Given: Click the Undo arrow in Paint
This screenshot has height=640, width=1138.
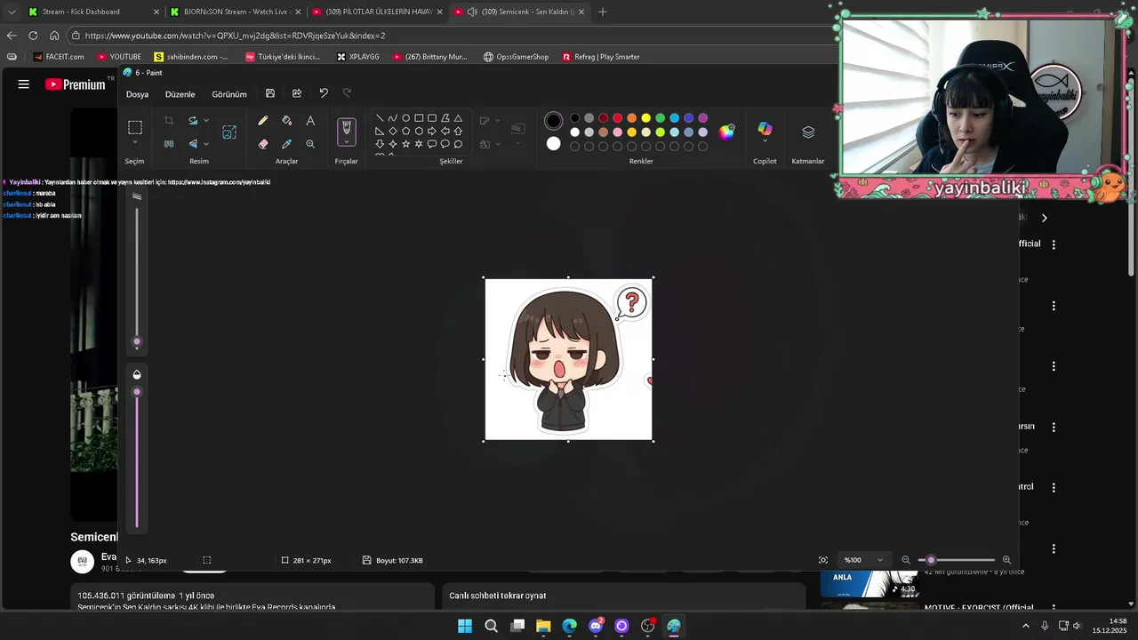Looking at the screenshot, I should 324,93.
